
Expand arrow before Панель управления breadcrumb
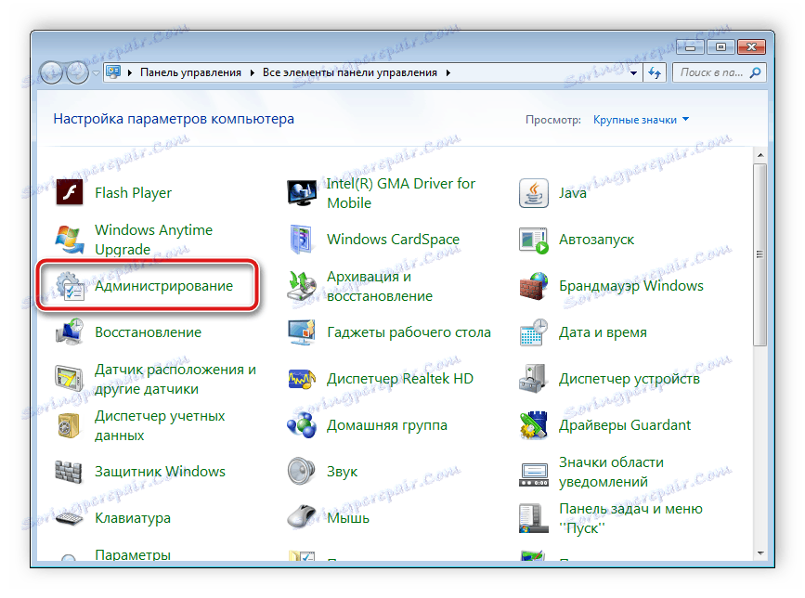130,72
